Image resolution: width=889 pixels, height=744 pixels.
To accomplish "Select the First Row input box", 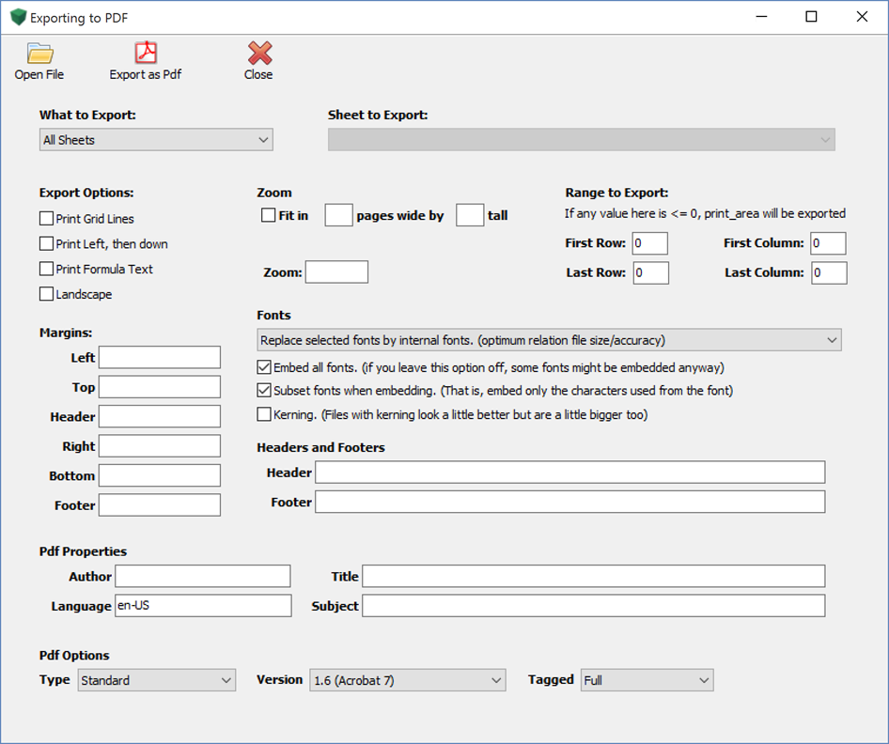I will point(650,243).
